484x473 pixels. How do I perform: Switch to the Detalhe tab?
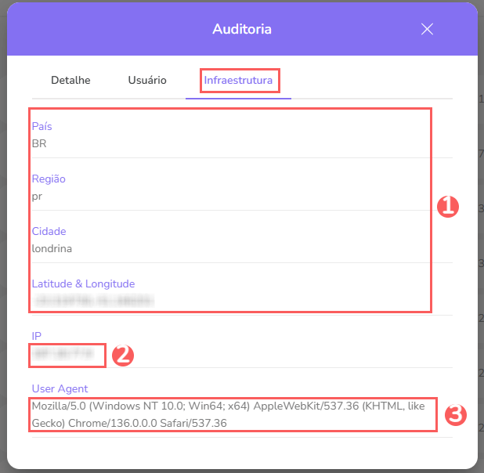point(70,80)
